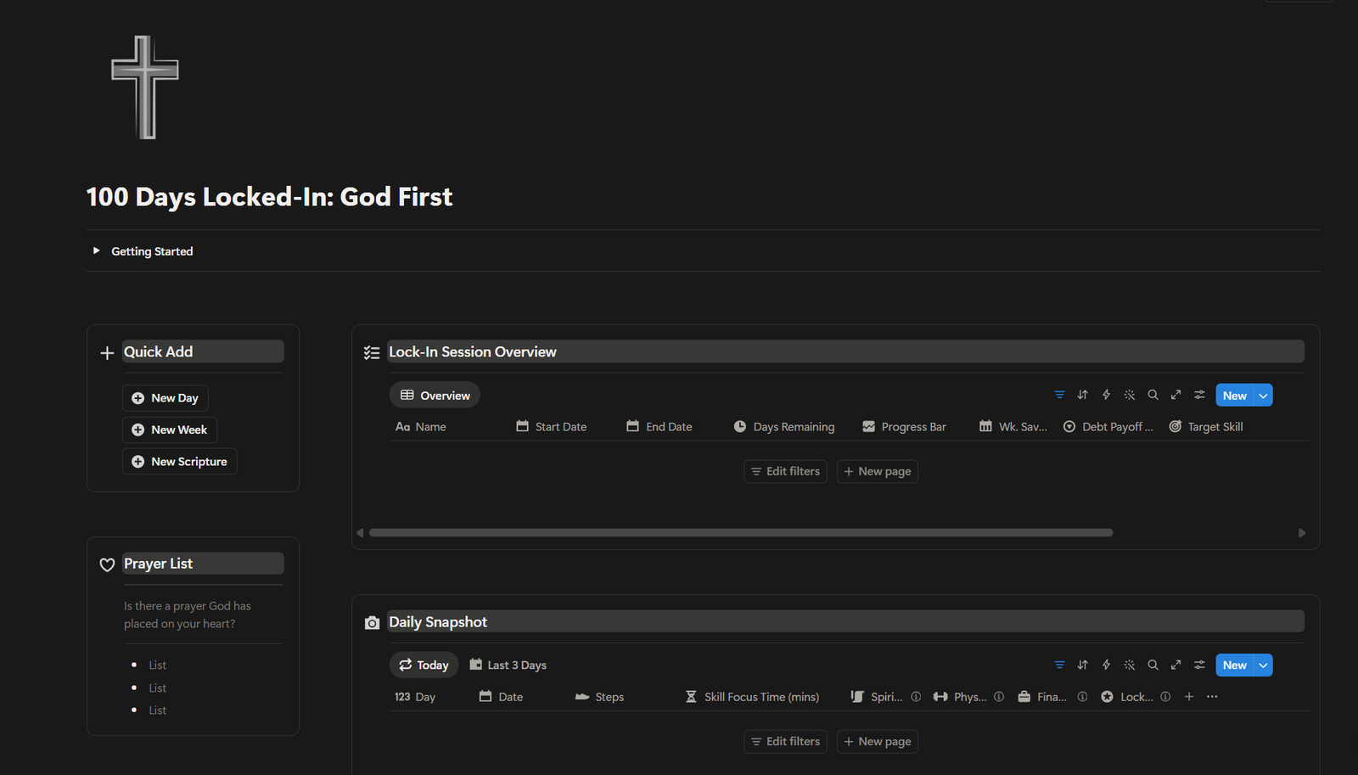Open filter icon in Lock-In Session Overview toolbar
1358x775 pixels.
pyautogui.click(x=1059, y=395)
